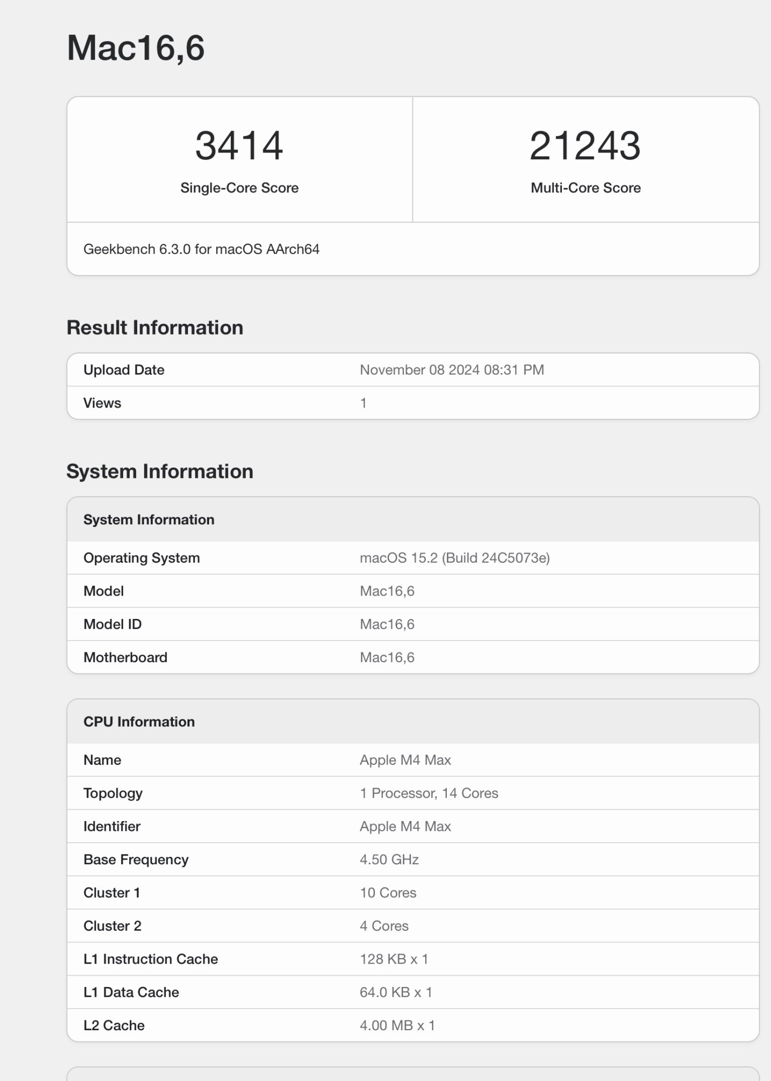Select the 10 Cores value
This screenshot has height=1081, width=771.
[388, 893]
